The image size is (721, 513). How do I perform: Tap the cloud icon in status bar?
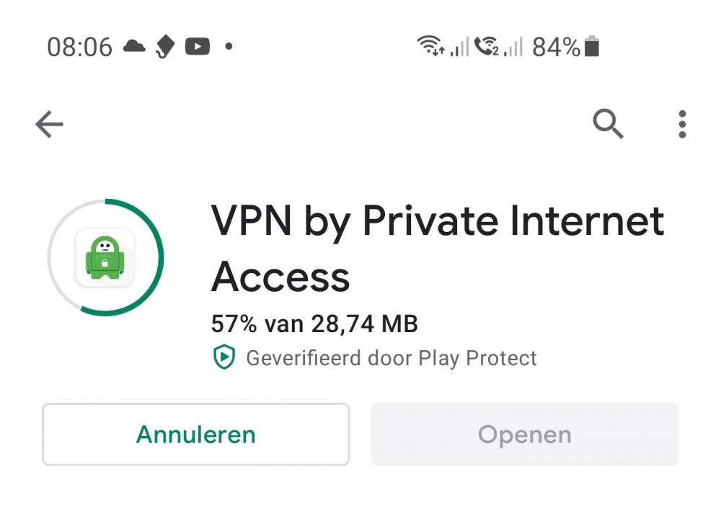pyautogui.click(x=134, y=47)
